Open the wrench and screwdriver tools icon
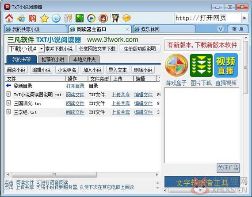This screenshot has width=252, height=197. (x=68, y=18)
